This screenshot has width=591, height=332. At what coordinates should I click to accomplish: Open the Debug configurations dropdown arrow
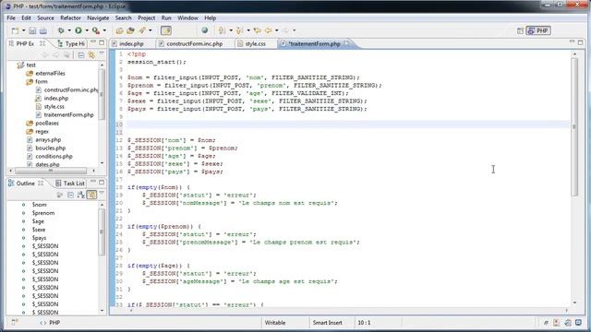pyautogui.click(x=69, y=30)
